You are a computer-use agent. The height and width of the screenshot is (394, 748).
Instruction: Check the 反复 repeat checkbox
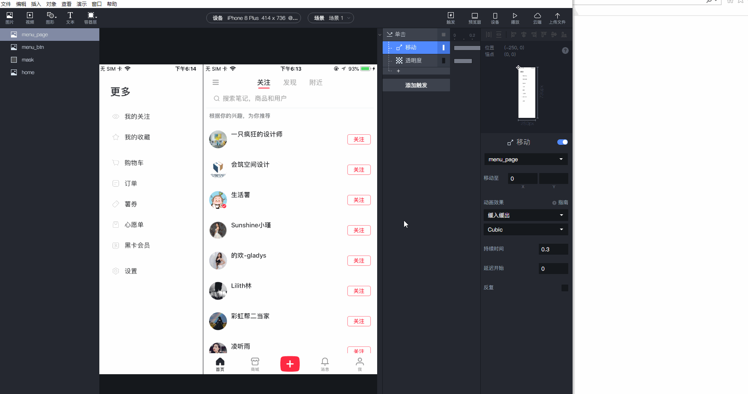pyautogui.click(x=565, y=288)
